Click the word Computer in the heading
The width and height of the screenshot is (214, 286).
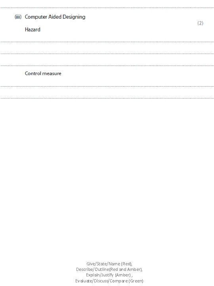coord(36,17)
